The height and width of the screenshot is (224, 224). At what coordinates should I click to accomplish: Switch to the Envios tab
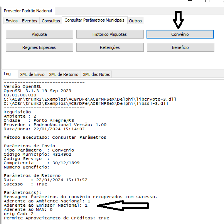click(x=12, y=21)
